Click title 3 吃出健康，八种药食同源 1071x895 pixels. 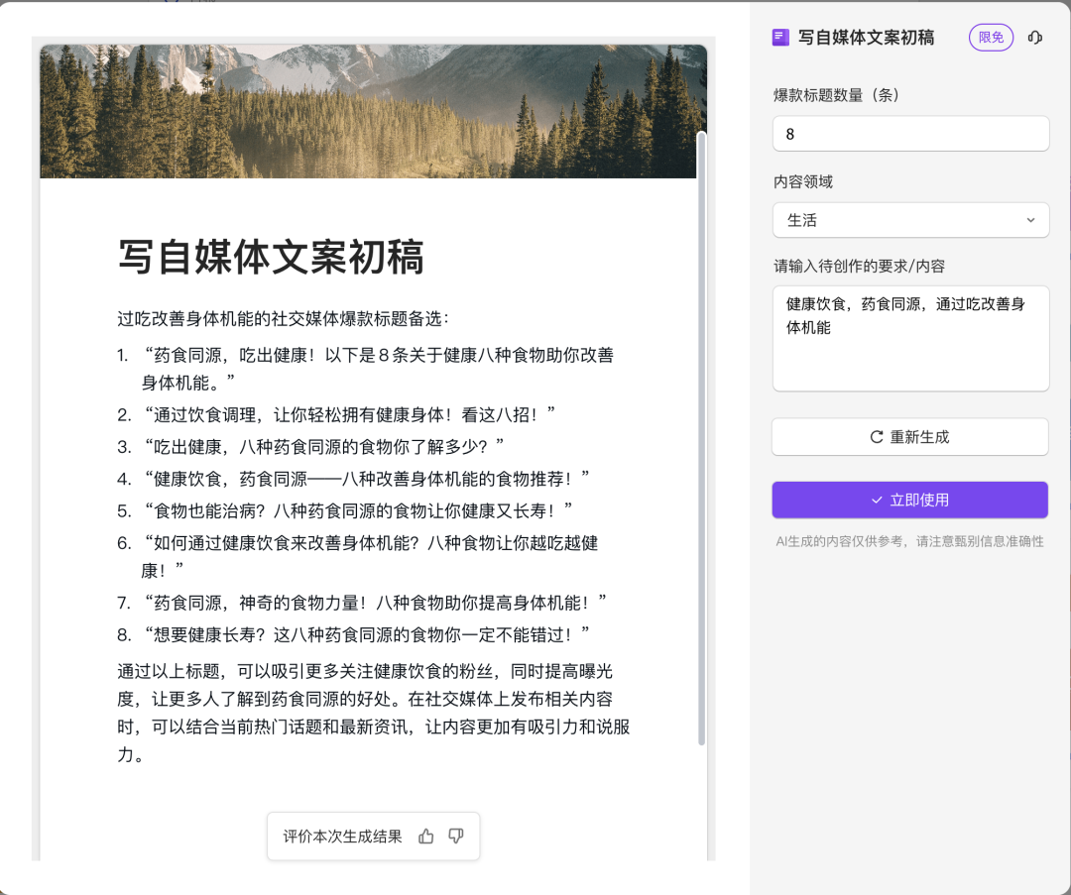[310, 446]
